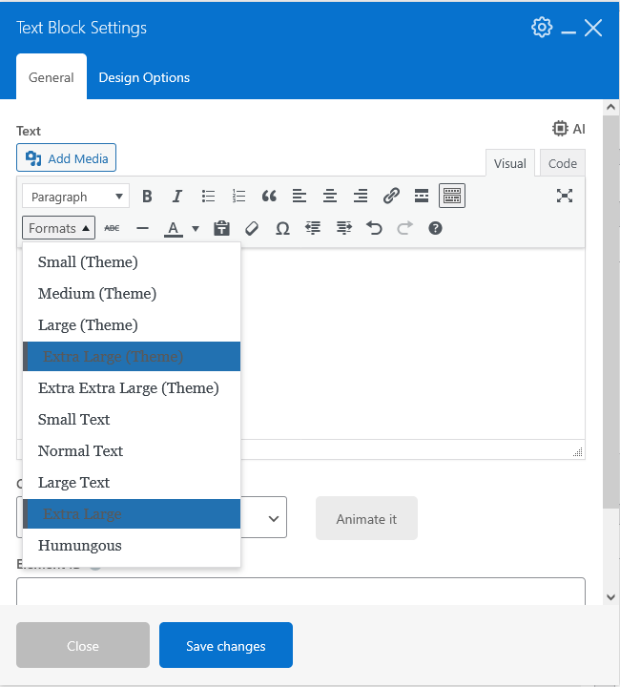This screenshot has height=687, width=620.
Task: Clear formatting with eraser icon
Action: pos(252,228)
